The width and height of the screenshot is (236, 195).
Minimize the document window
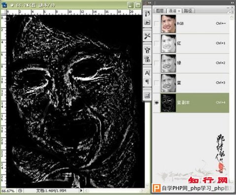131,5
